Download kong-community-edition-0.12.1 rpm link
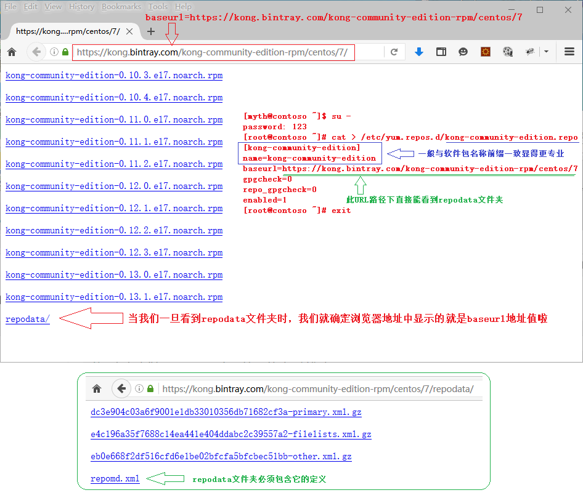 pyautogui.click(x=114, y=208)
